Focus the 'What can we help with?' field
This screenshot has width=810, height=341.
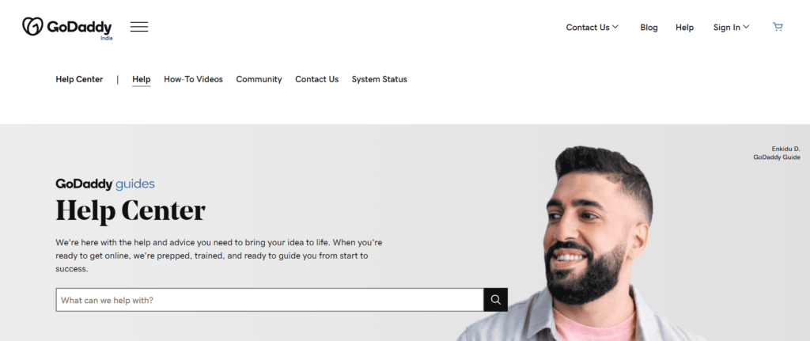(270, 300)
